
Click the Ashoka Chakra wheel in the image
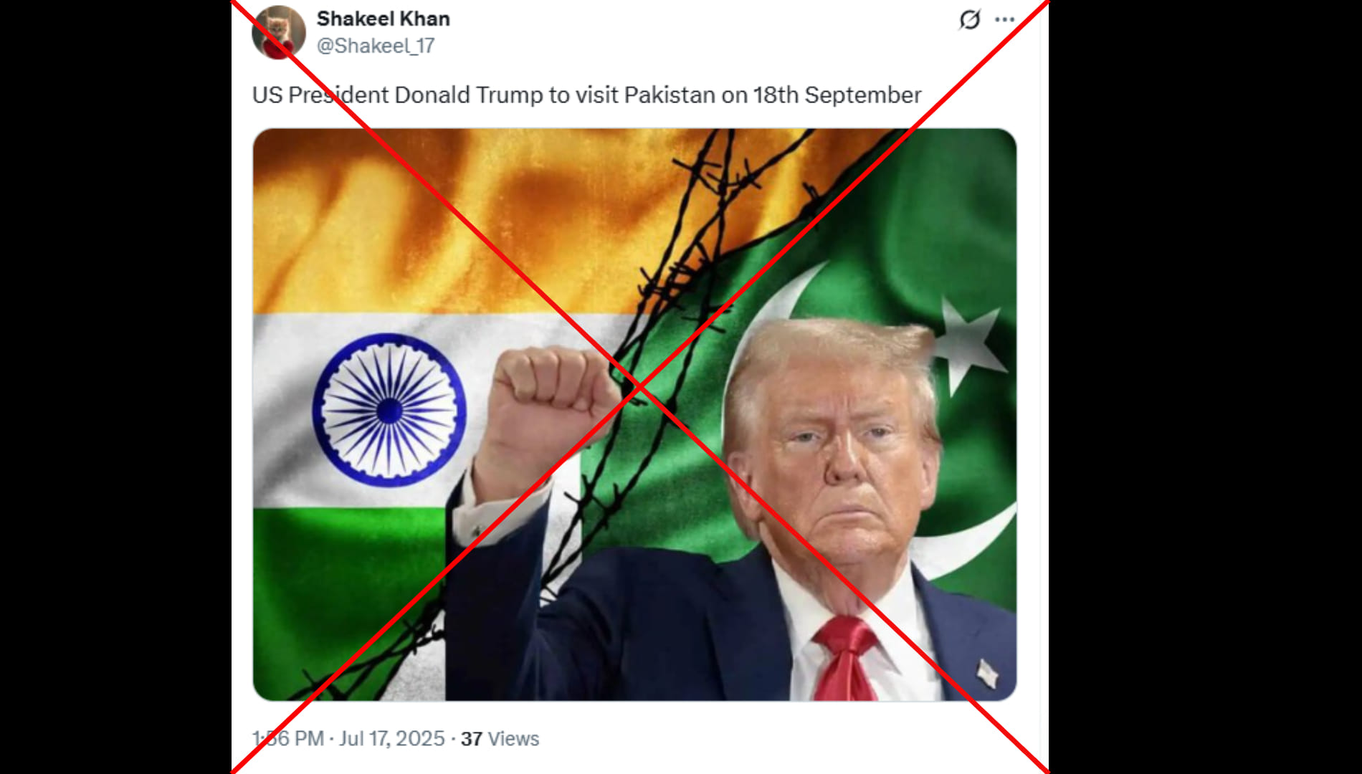pyautogui.click(x=389, y=411)
